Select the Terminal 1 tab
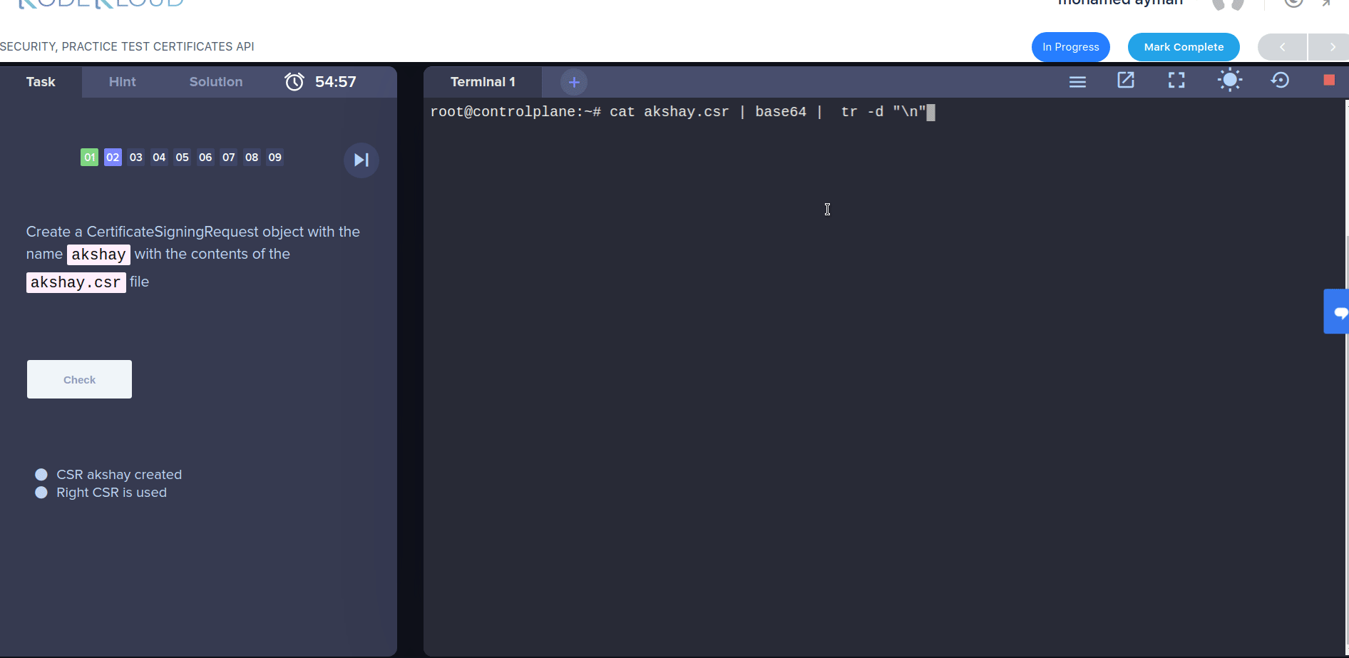 [483, 82]
